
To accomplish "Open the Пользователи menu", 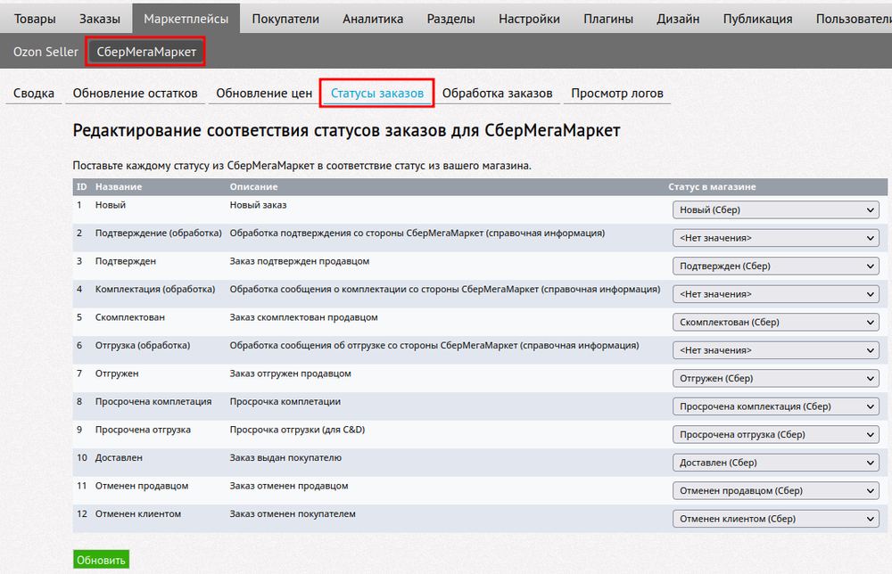I will tap(854, 19).
